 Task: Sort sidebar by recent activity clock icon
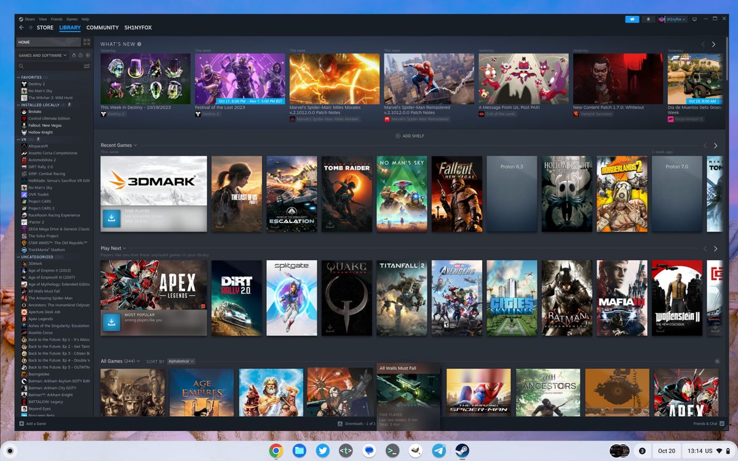point(81,55)
